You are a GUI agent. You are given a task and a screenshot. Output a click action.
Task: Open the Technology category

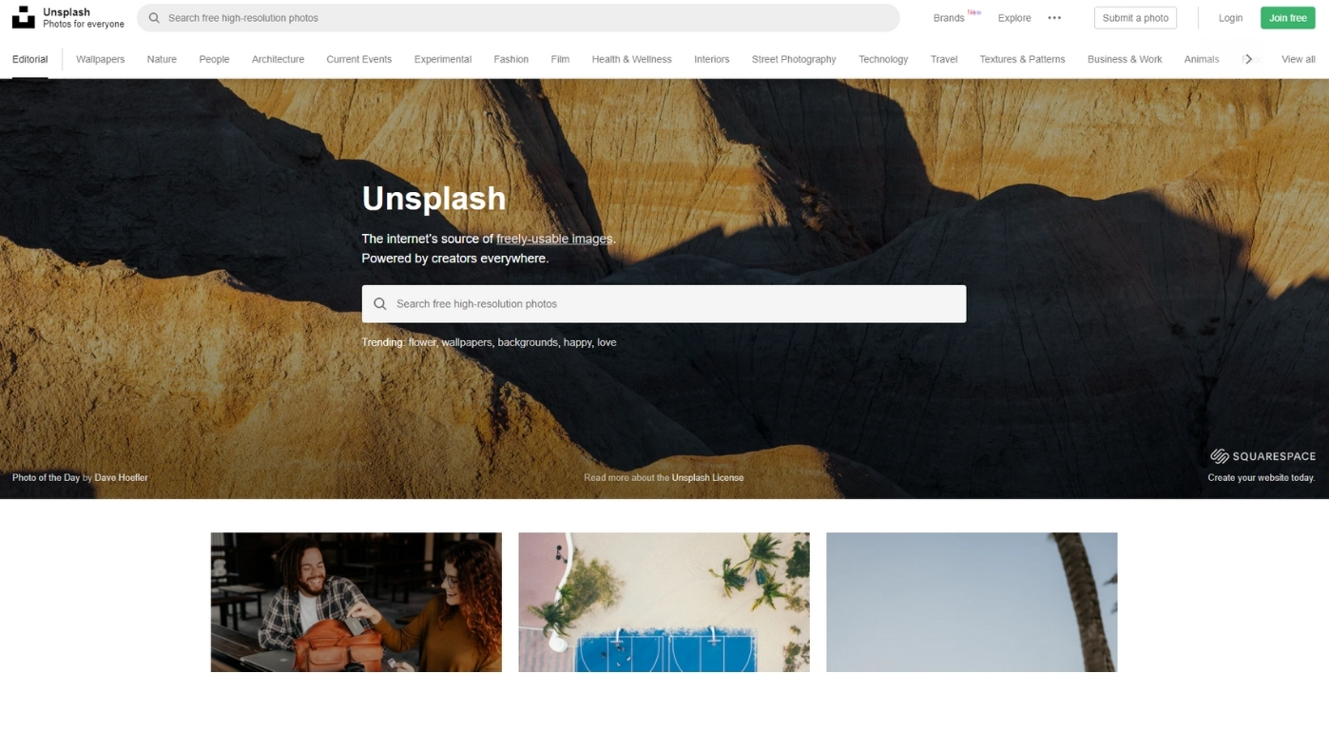click(883, 59)
